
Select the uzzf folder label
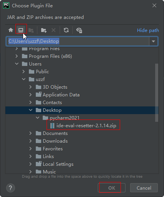(40, 79)
